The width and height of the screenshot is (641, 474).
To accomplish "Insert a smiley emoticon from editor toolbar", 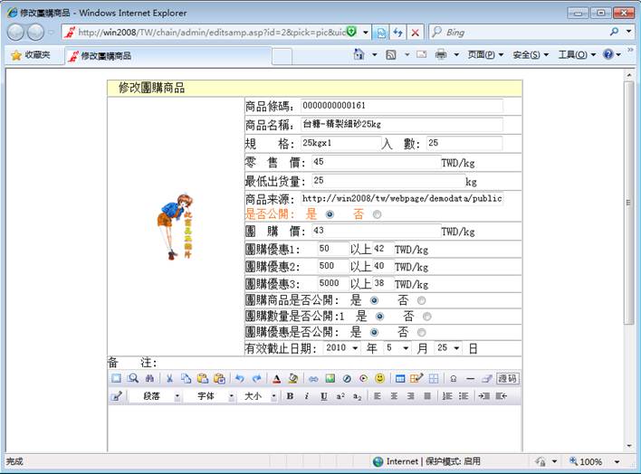I will [379, 378].
